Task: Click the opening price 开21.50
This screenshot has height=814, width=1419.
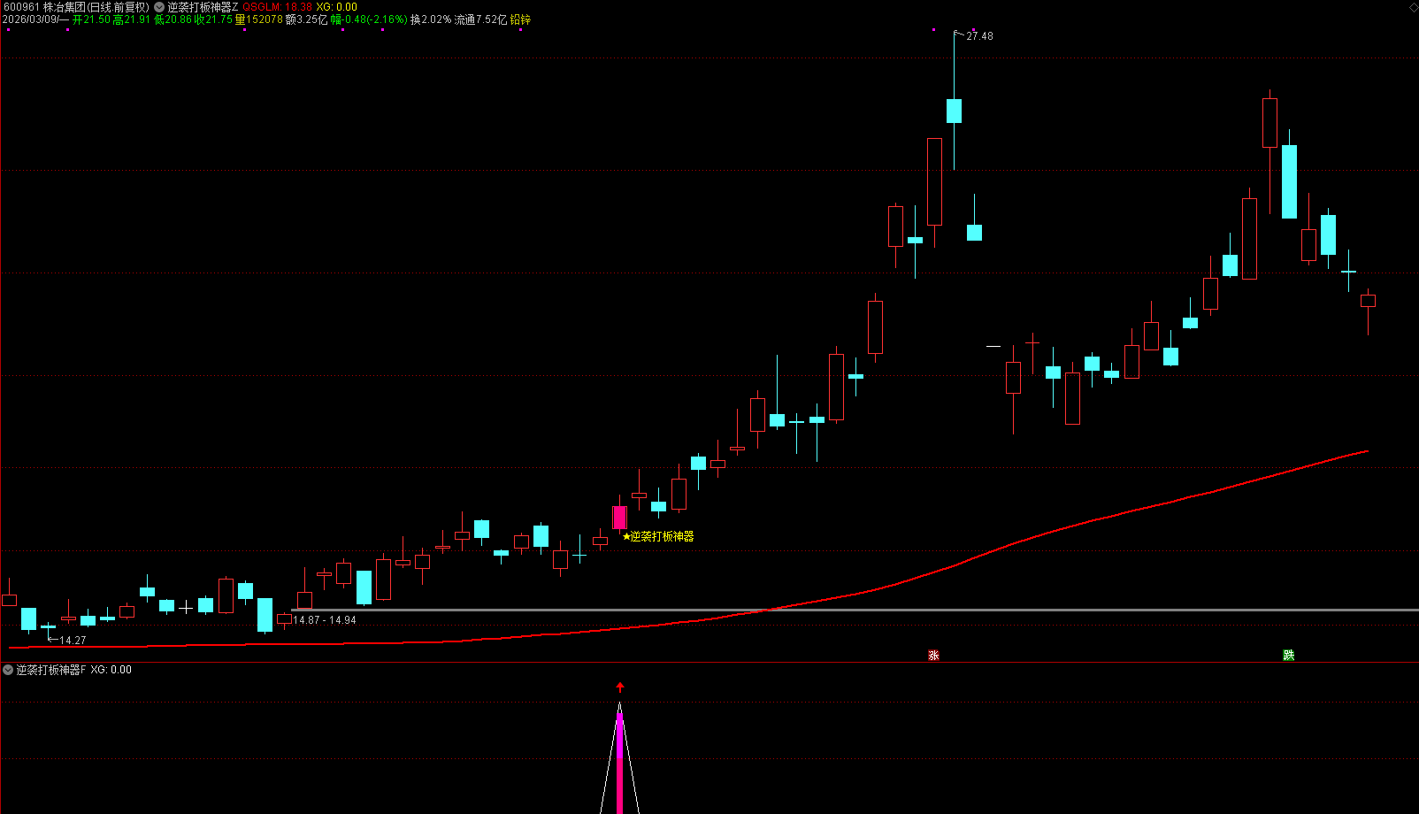Action: 91,19
